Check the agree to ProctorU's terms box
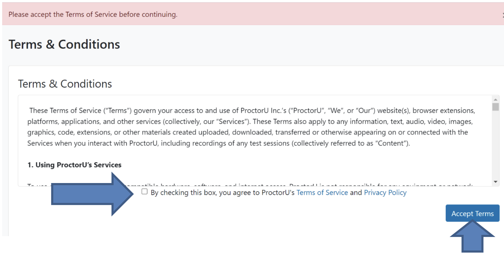 (x=144, y=192)
